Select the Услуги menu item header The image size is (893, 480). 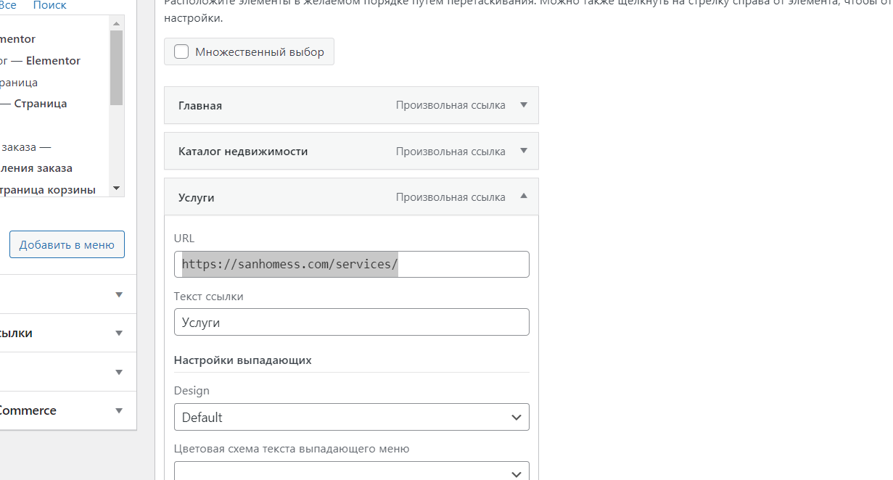197,197
